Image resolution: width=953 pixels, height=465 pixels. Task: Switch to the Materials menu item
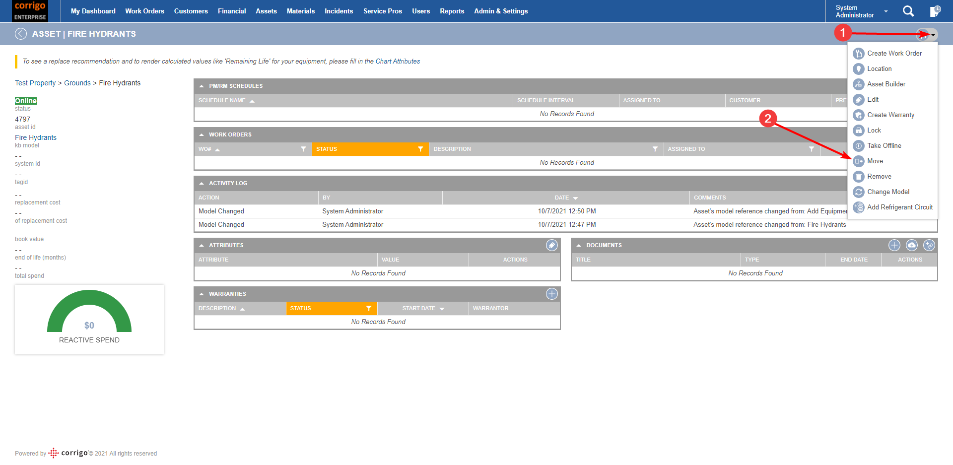pyautogui.click(x=300, y=11)
